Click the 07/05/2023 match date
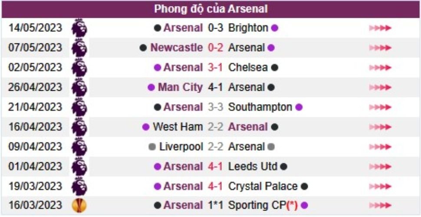This screenshot has height=217, width=421. coord(35,48)
